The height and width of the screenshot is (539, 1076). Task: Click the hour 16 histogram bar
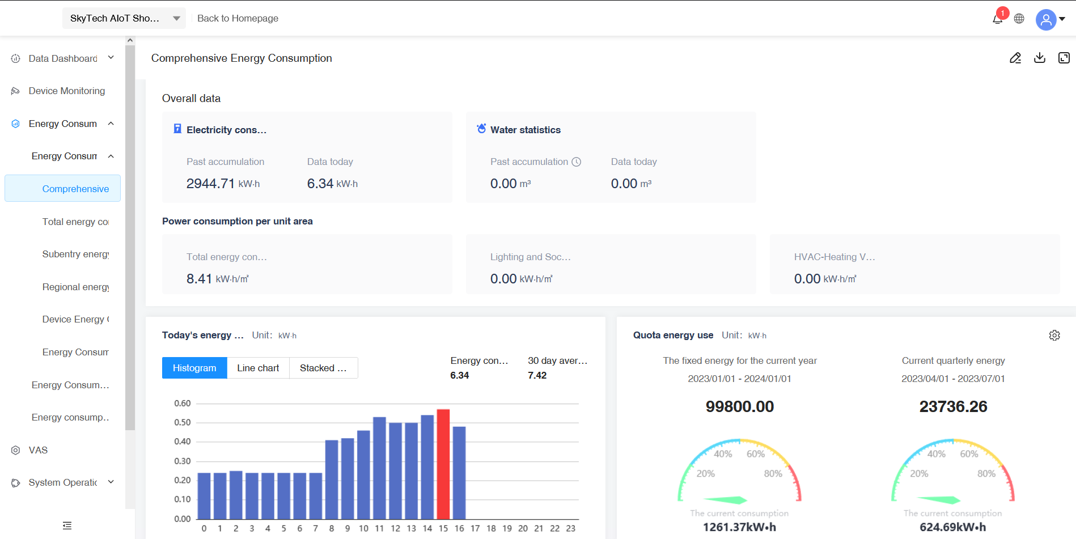click(x=459, y=473)
